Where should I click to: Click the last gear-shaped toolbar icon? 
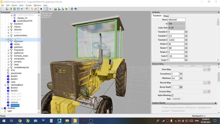point(76,9)
